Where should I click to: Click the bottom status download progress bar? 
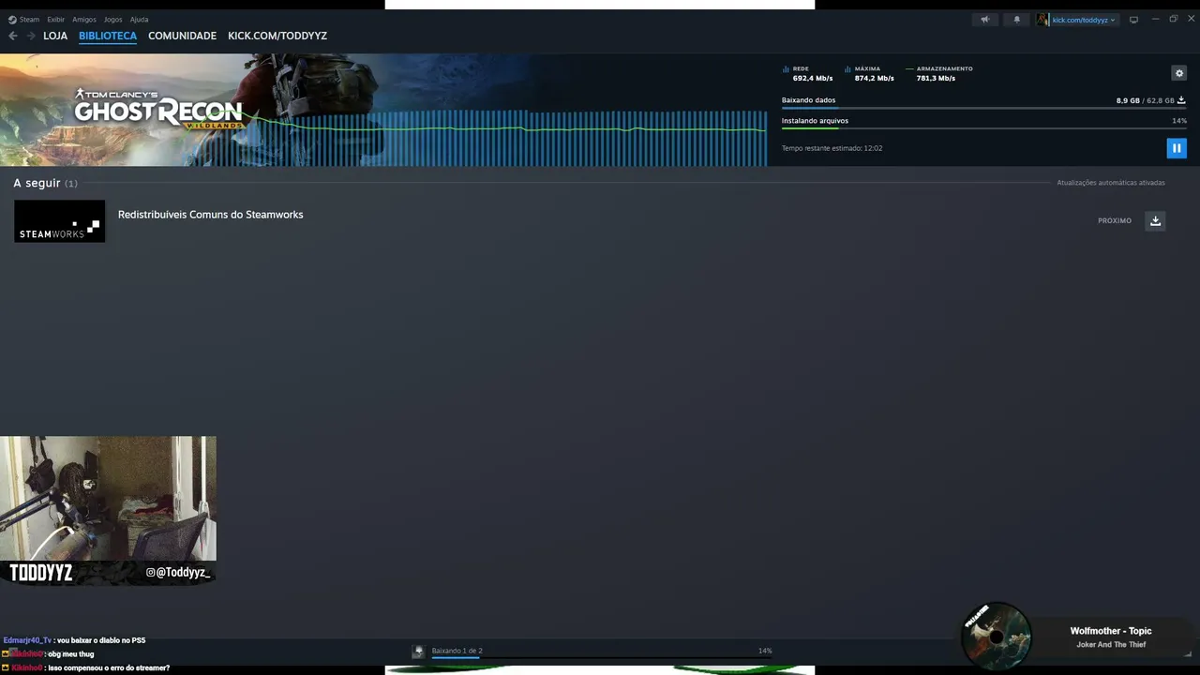point(600,658)
